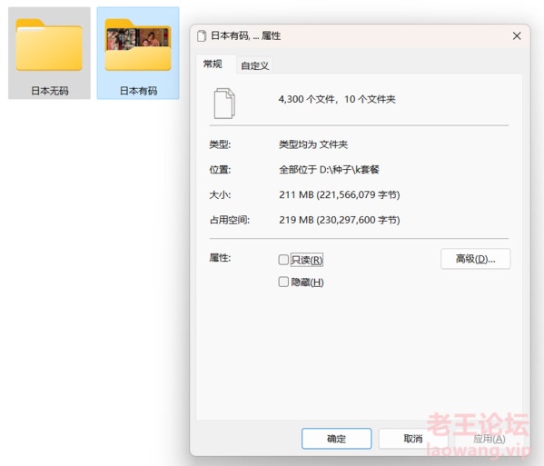
Task: Click the multiple files icon in the dialog
Action: (224, 104)
